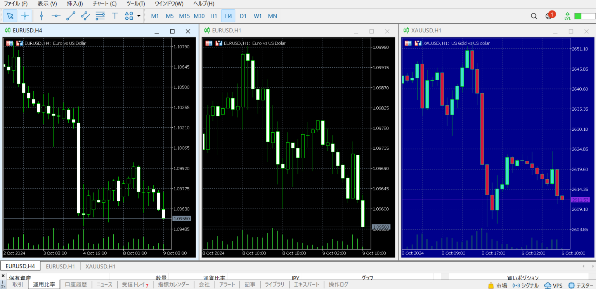The height and width of the screenshot is (289, 596).
Task: Enable the M15 timeframe button
Action: (x=184, y=16)
